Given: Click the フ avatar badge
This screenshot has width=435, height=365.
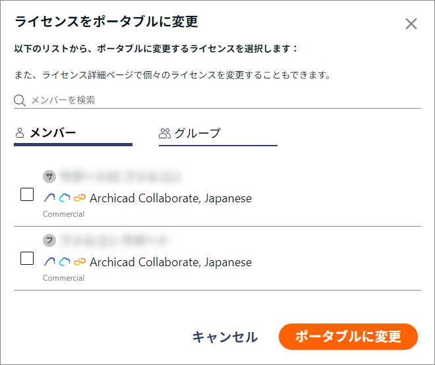Looking at the screenshot, I should (49, 240).
